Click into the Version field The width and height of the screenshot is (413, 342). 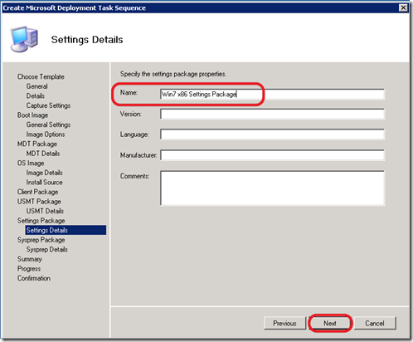point(272,114)
